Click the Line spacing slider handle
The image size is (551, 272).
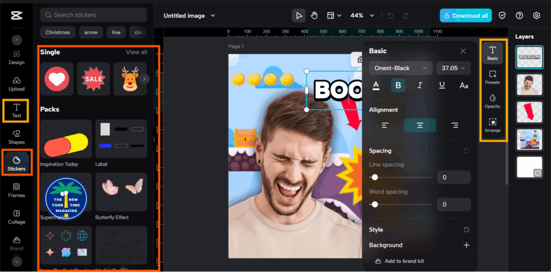375,177
